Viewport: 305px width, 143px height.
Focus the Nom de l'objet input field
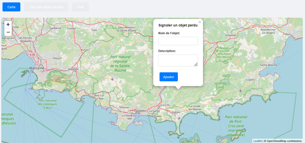(x=178, y=41)
